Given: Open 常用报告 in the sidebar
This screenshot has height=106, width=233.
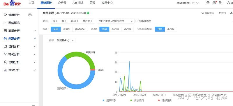Looking at the screenshot, I should pos(14,15).
